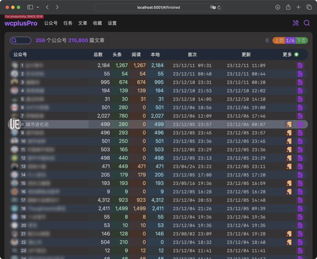Click orange article icon in row 11
The width and height of the screenshot is (317, 259).
(x=289, y=150)
